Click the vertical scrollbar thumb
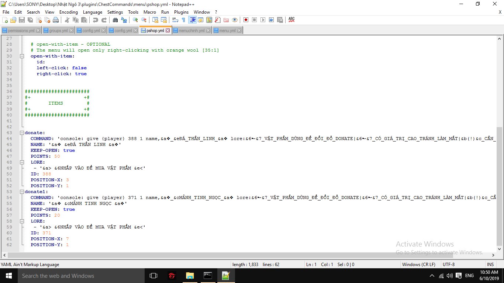The width and height of the screenshot is (504, 283). point(500,186)
